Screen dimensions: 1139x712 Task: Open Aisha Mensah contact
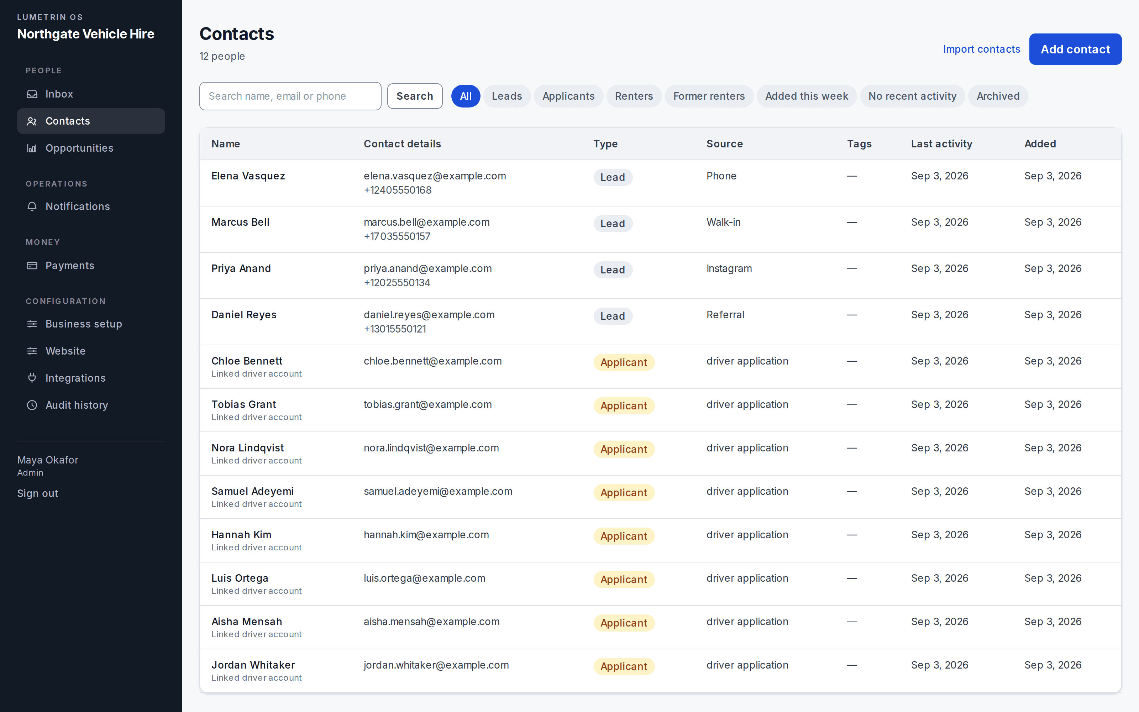[247, 622]
